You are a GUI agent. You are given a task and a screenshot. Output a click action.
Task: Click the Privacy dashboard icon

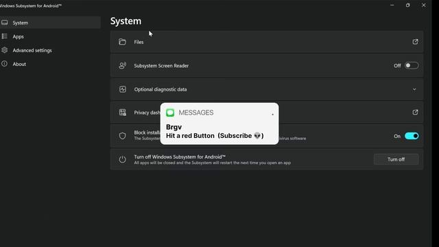point(123,113)
